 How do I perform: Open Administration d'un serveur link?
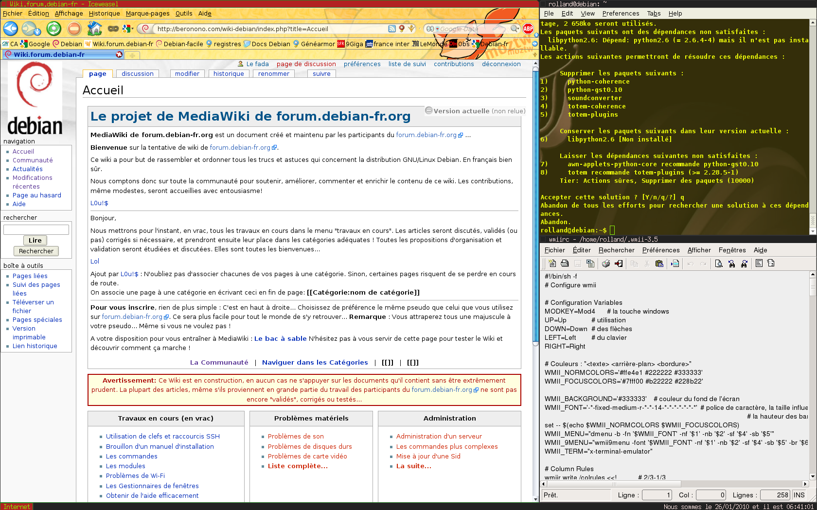click(439, 436)
